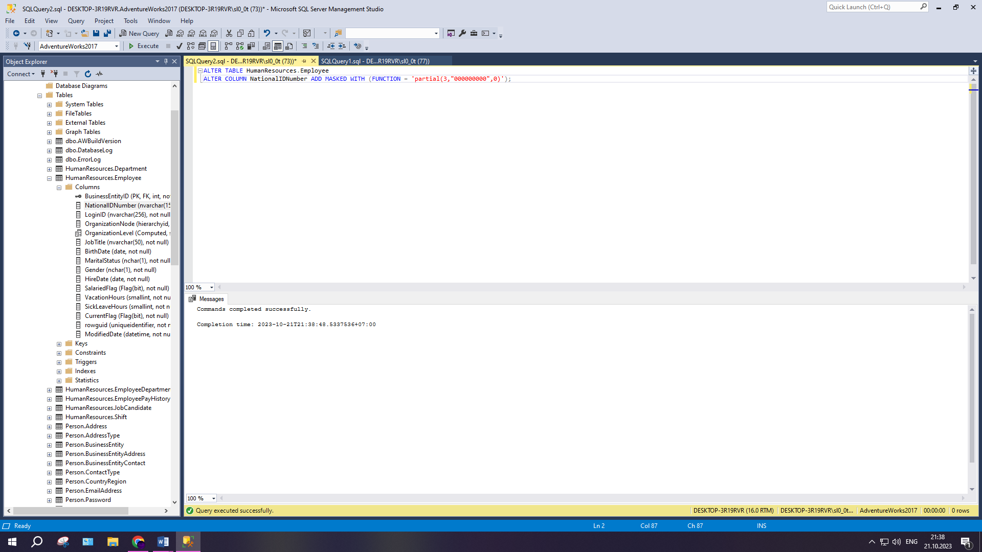
Task: Open the Properties wrench icon
Action: [462, 33]
